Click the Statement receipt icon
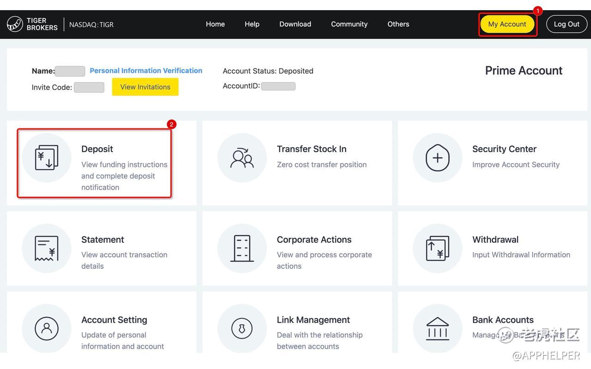The height and width of the screenshot is (369, 591). point(47,248)
